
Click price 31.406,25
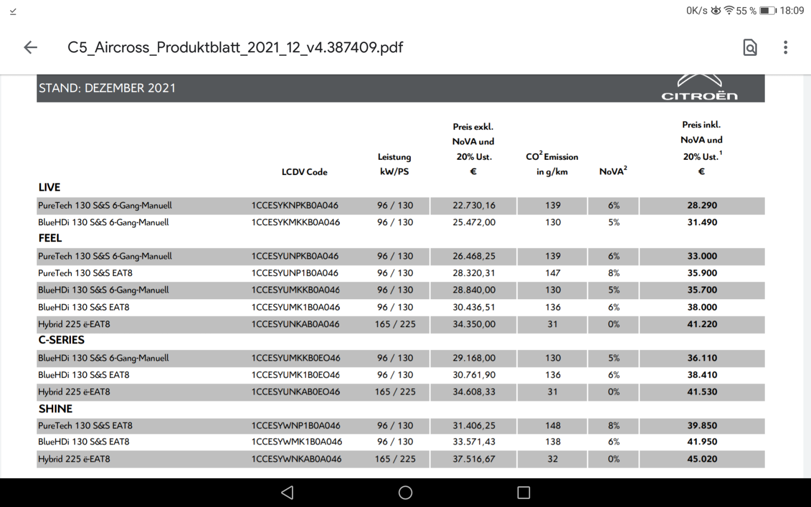pyautogui.click(x=474, y=426)
